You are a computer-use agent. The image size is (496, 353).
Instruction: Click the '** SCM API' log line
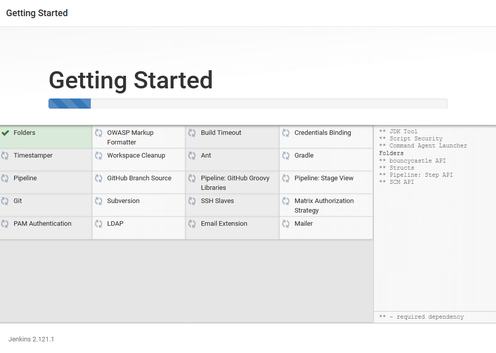click(397, 182)
